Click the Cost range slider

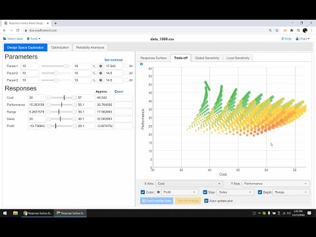point(61,97)
